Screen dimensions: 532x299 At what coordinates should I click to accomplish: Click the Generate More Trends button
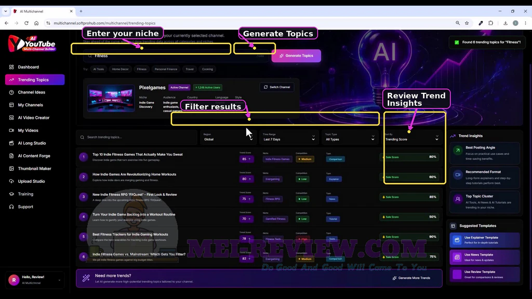[411, 278]
